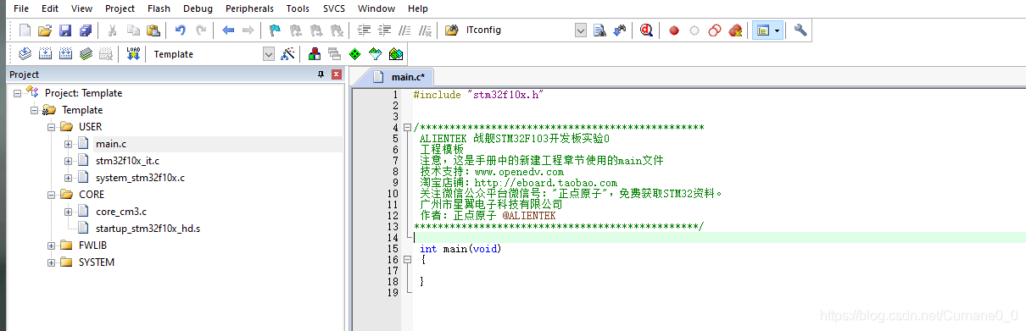The width and height of the screenshot is (1026, 331).
Task: Click the Translate current file icon
Action: click(x=25, y=54)
